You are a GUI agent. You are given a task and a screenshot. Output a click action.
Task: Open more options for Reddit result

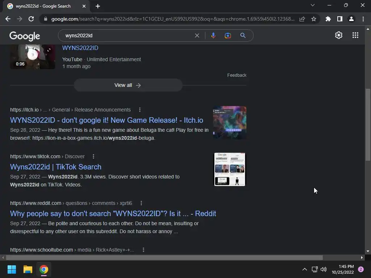pyautogui.click(x=141, y=203)
